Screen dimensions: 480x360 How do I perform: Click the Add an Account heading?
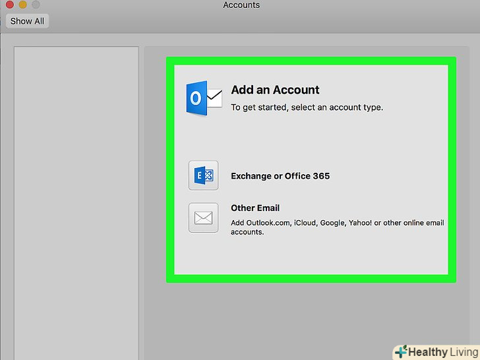[275, 90]
